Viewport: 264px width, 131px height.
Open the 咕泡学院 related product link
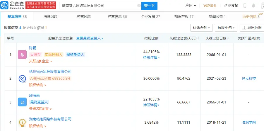click(x=249, y=123)
